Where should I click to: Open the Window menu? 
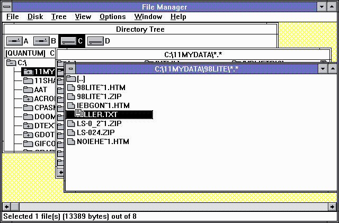pyautogui.click(x=148, y=16)
